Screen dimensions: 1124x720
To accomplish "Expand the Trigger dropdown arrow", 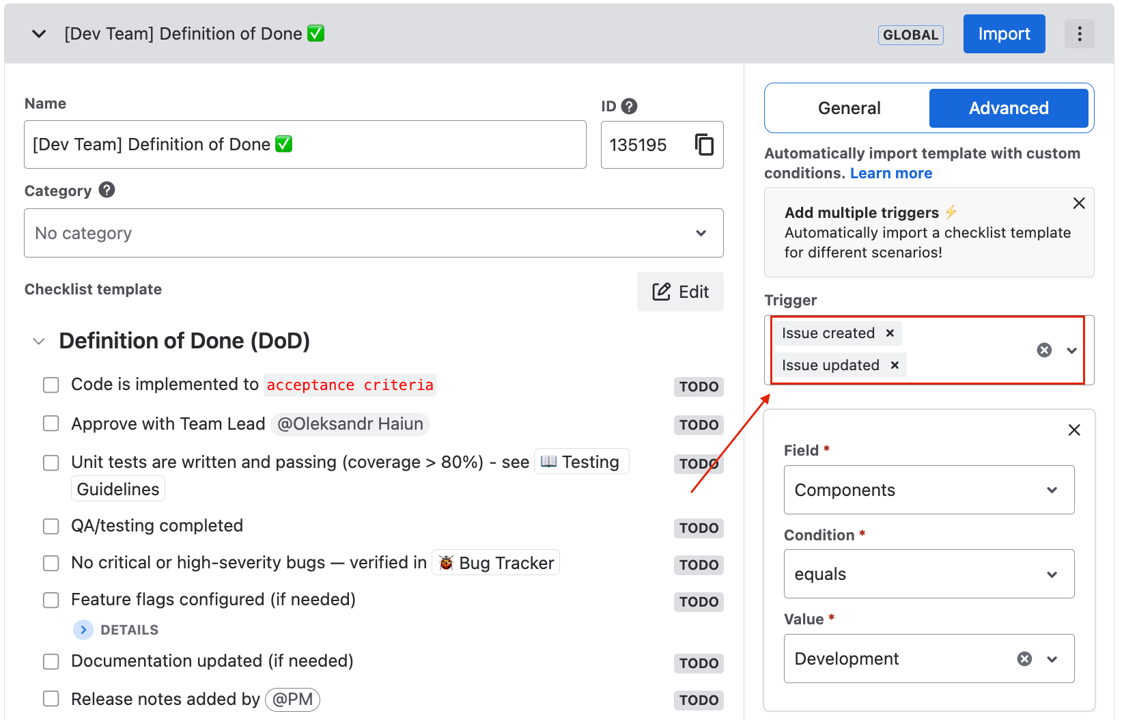I will click(1072, 350).
